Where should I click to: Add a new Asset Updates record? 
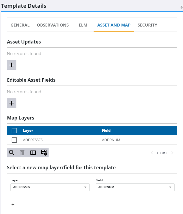[x=12, y=65]
